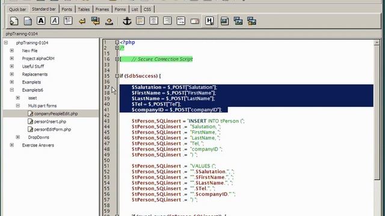Open personEditForm.php file
Screen dimensions: 385x216
point(52,130)
